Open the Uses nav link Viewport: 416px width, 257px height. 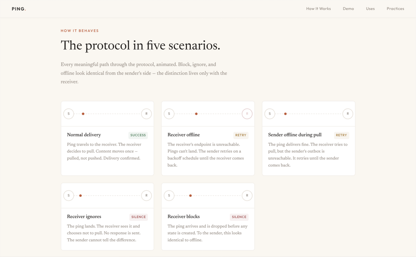pyautogui.click(x=370, y=9)
